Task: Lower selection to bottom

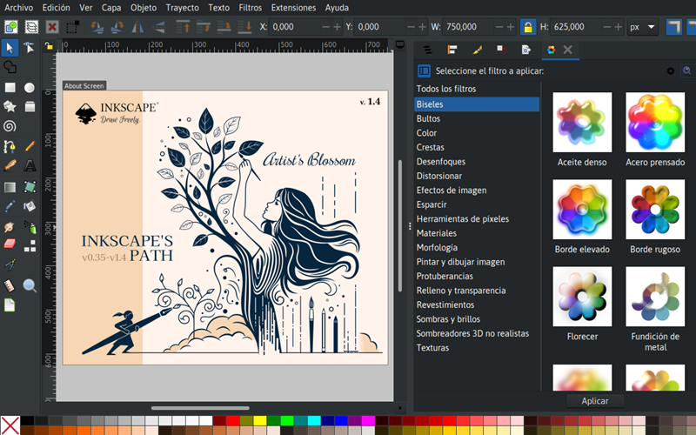Action: (244, 27)
